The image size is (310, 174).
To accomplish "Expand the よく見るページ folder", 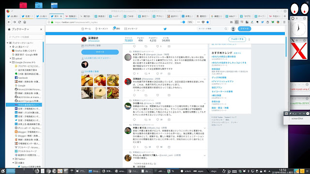I will coord(11,47).
